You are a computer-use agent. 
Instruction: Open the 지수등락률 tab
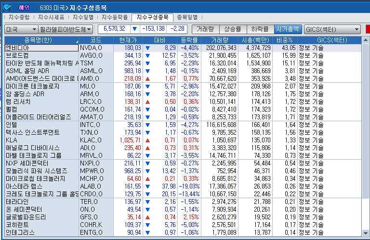tap(115, 17)
